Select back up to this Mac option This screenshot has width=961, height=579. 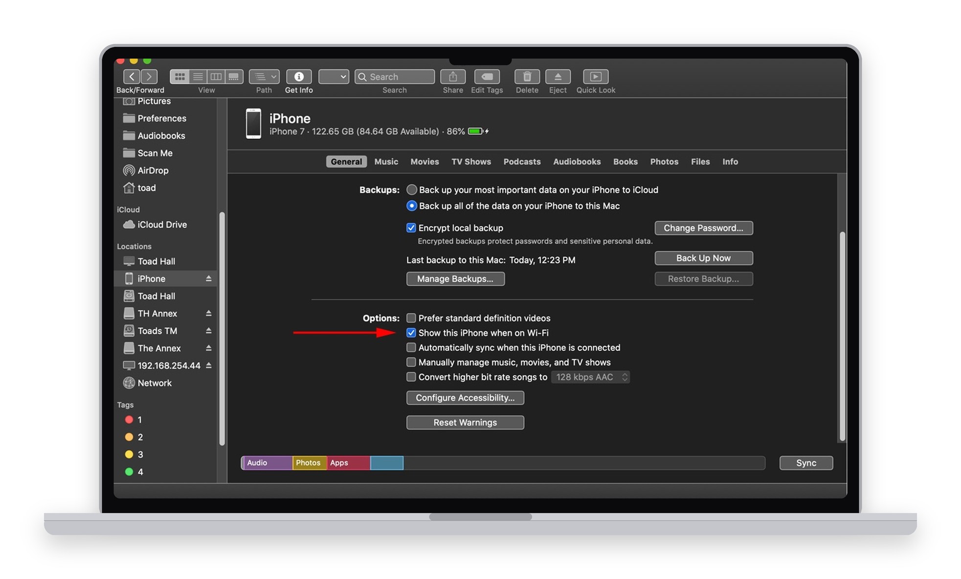412,206
